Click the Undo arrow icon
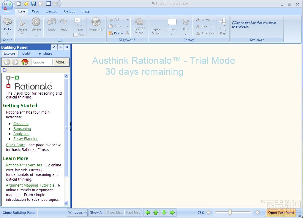303x218 pixels. (x=52, y=22)
